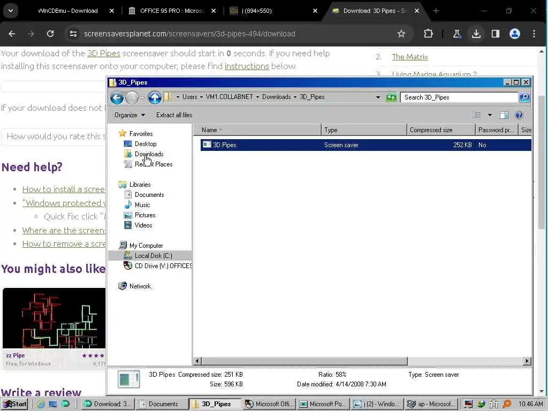Click the change view icon in Explorer

477,115
